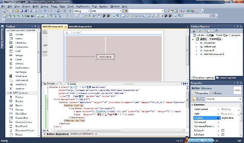Select the ListBox control in the Toolbox
244x143 pixels.
pos(19,64)
